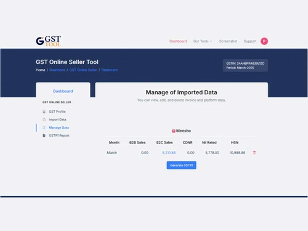
Task: Click the Month column header
Action: pyautogui.click(x=114, y=142)
